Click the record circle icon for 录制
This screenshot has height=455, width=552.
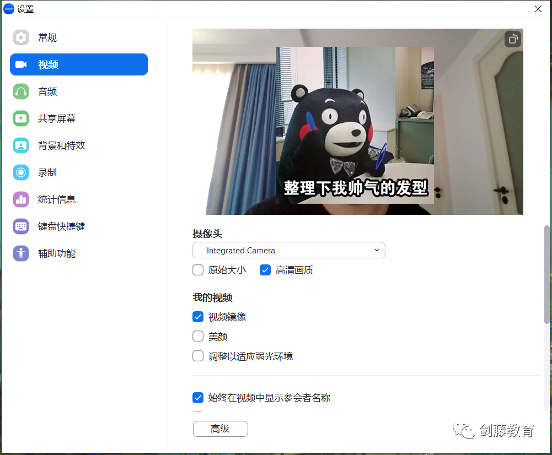click(21, 172)
